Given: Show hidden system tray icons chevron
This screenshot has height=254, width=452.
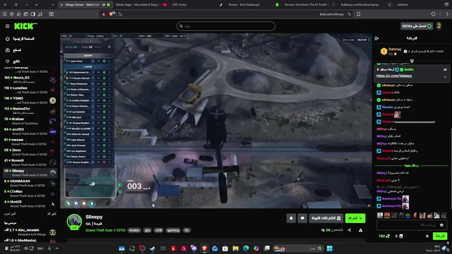Looking at the screenshot, I should click(57, 248).
